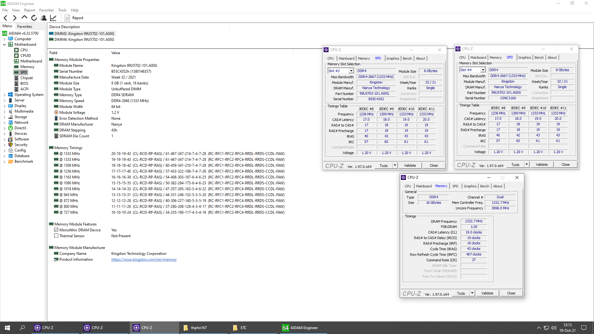
Task: Click the Up level arrow icon
Action: (24, 18)
